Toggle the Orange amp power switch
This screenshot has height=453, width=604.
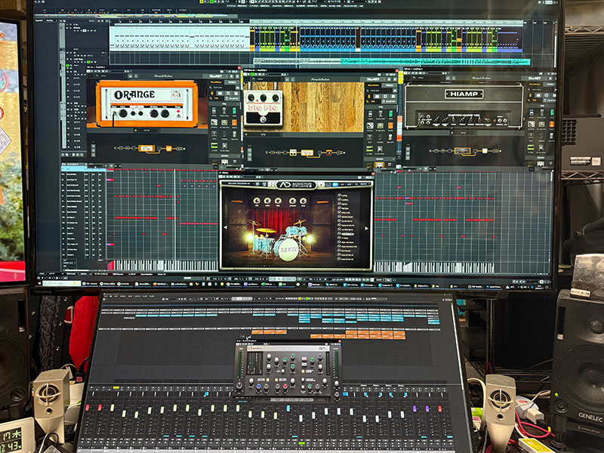(x=179, y=115)
